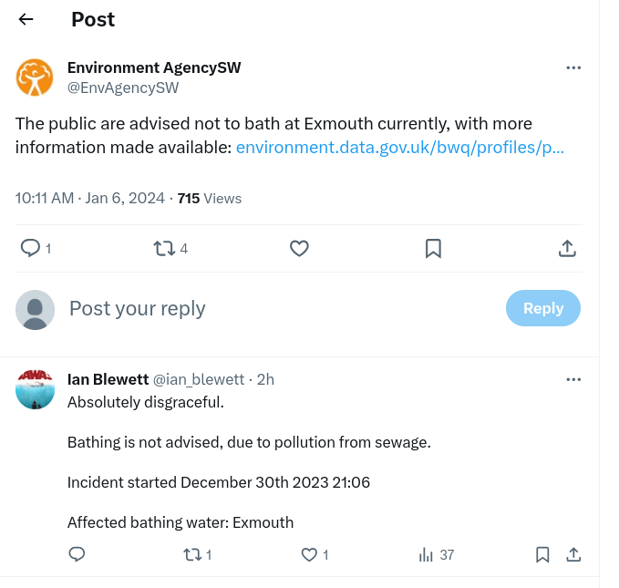Repost the Environment Agency post
This screenshot has height=588, width=619.
click(x=164, y=248)
